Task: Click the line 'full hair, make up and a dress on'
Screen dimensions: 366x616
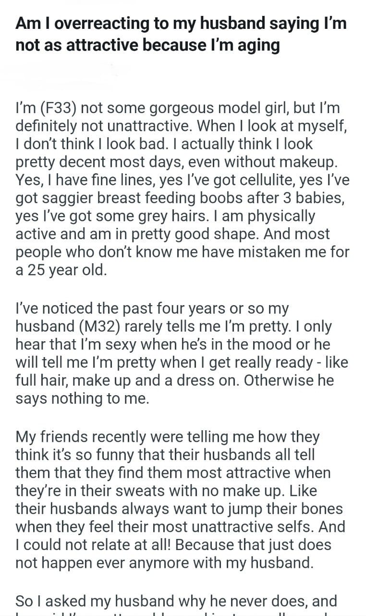Action: point(126,380)
